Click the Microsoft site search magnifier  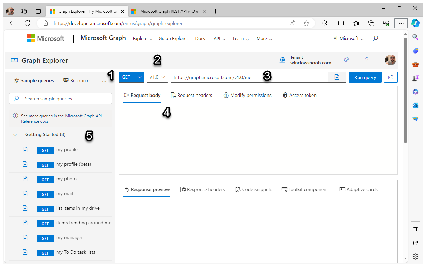375,39
